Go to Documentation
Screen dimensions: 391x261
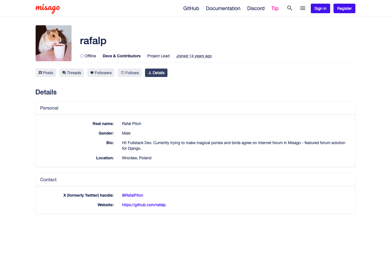coord(223,8)
